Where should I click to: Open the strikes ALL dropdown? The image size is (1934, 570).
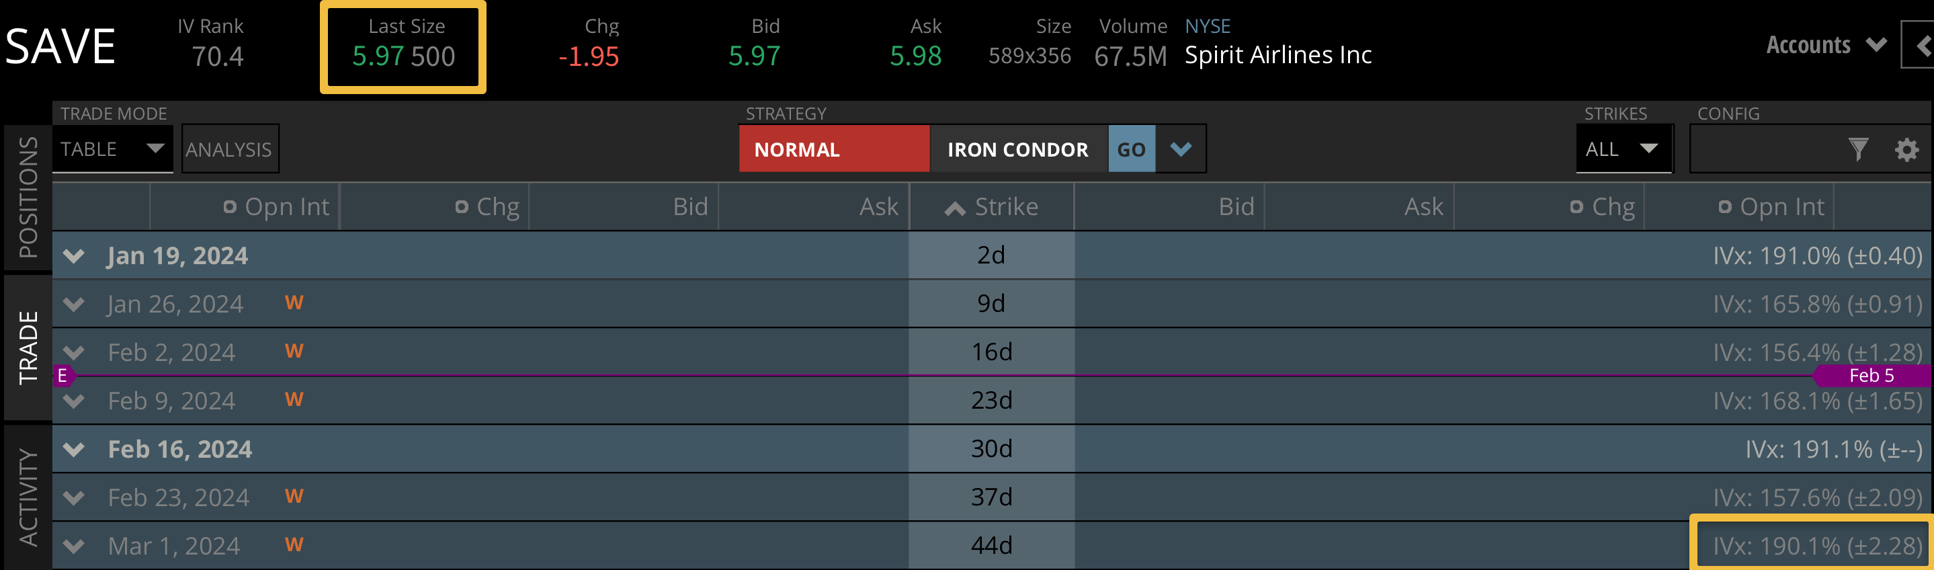pyautogui.click(x=1623, y=149)
